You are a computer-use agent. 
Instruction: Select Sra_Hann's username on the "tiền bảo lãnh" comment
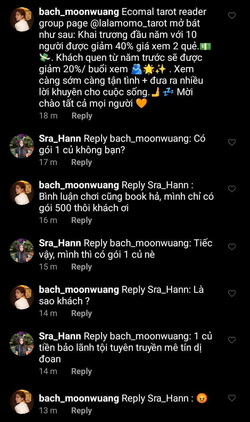coord(60,336)
